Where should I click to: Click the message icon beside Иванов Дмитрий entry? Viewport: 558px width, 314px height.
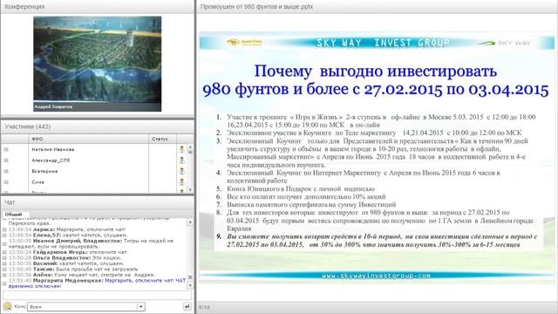[4, 244]
